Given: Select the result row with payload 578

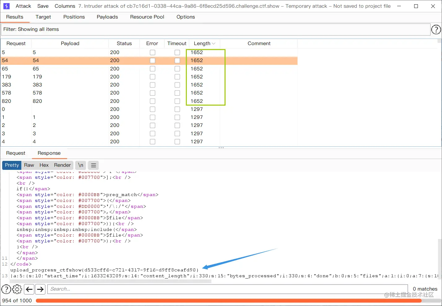Looking at the screenshot, I should 149,93.
